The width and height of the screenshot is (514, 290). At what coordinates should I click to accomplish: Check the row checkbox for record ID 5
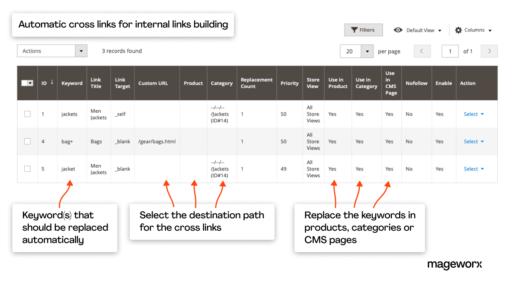(x=27, y=169)
